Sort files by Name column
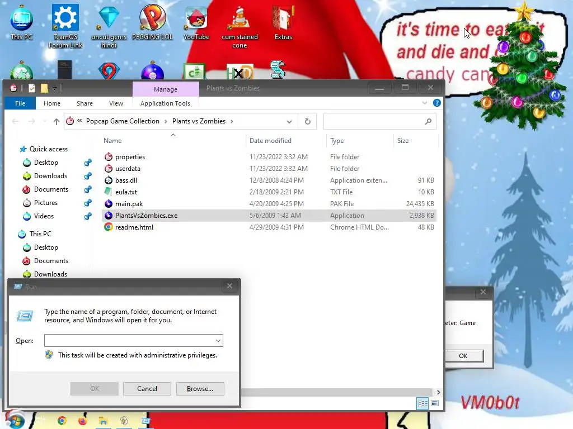 coord(173,140)
